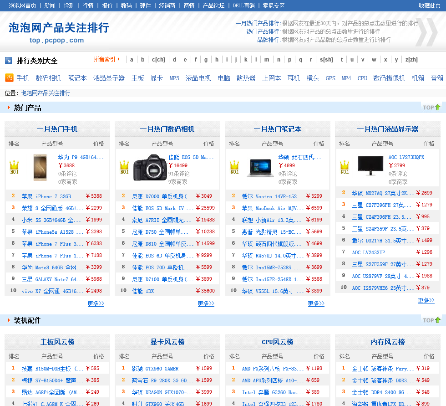This screenshot has height=406, width=446.
Task: Open 联想 小新Air 13.3英 listing
Action: point(271,220)
